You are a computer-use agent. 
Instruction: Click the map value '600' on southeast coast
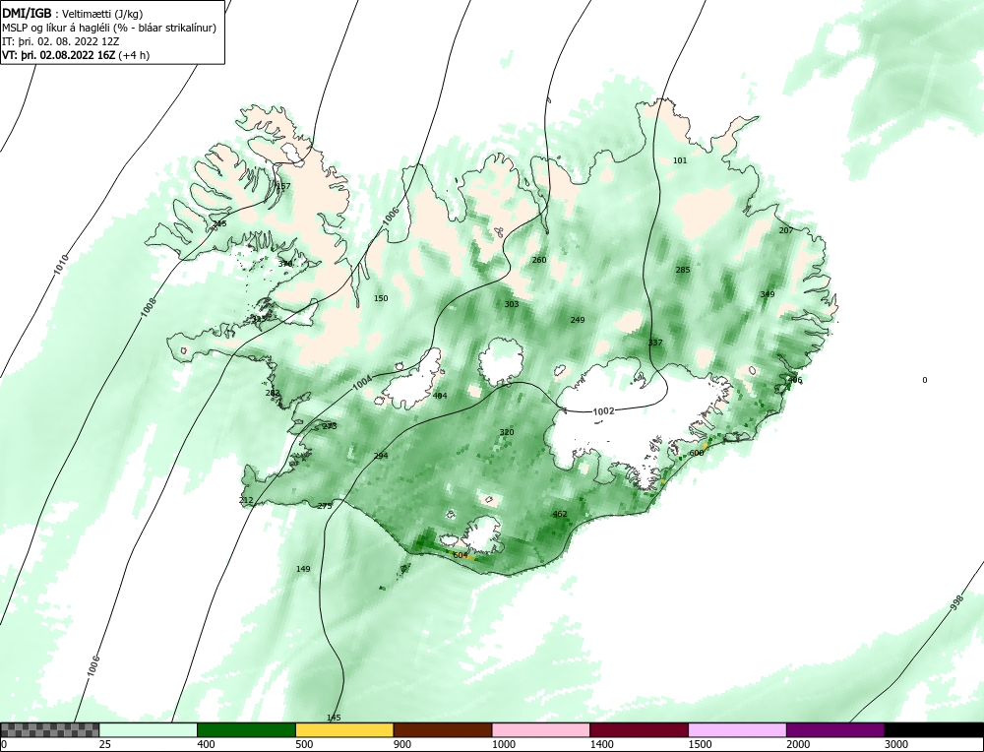coord(696,453)
